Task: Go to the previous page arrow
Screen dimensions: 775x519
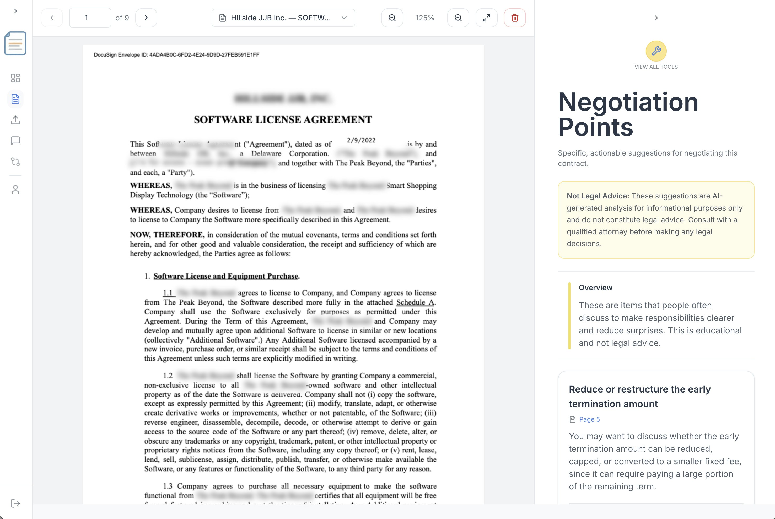Action: pyautogui.click(x=52, y=18)
